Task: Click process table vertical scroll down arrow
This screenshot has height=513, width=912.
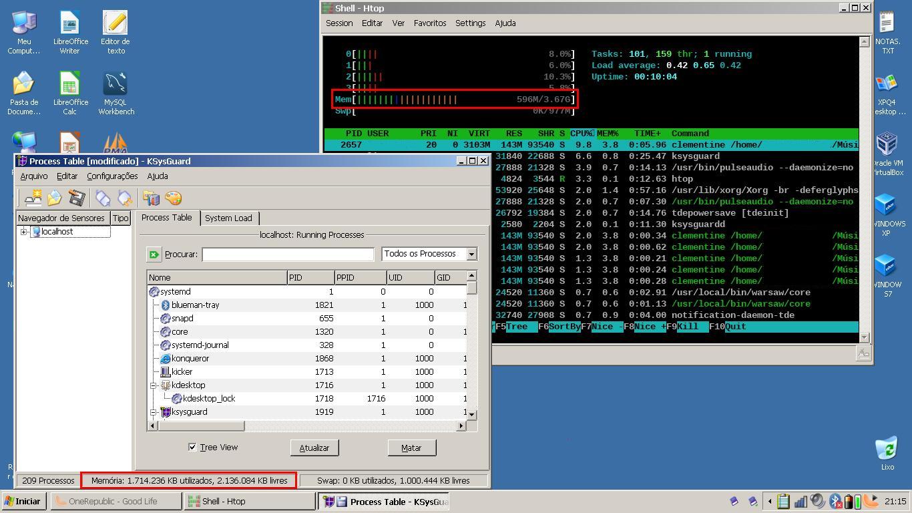Action: click(472, 415)
